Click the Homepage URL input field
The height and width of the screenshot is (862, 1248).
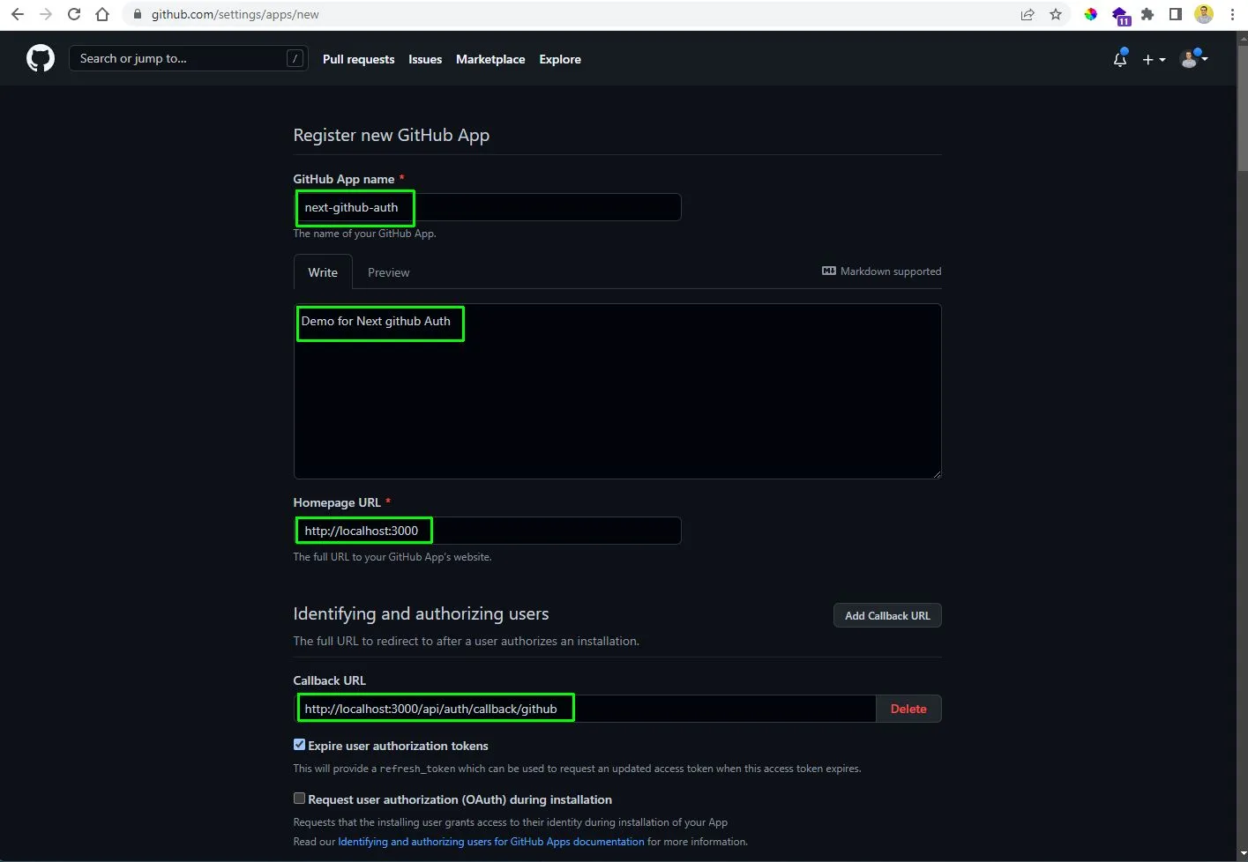tap(487, 531)
